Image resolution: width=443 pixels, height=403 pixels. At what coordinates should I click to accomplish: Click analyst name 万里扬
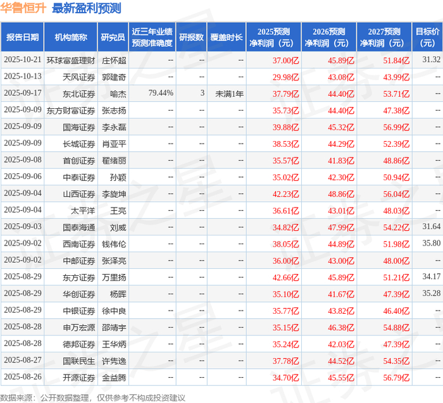[114, 277]
